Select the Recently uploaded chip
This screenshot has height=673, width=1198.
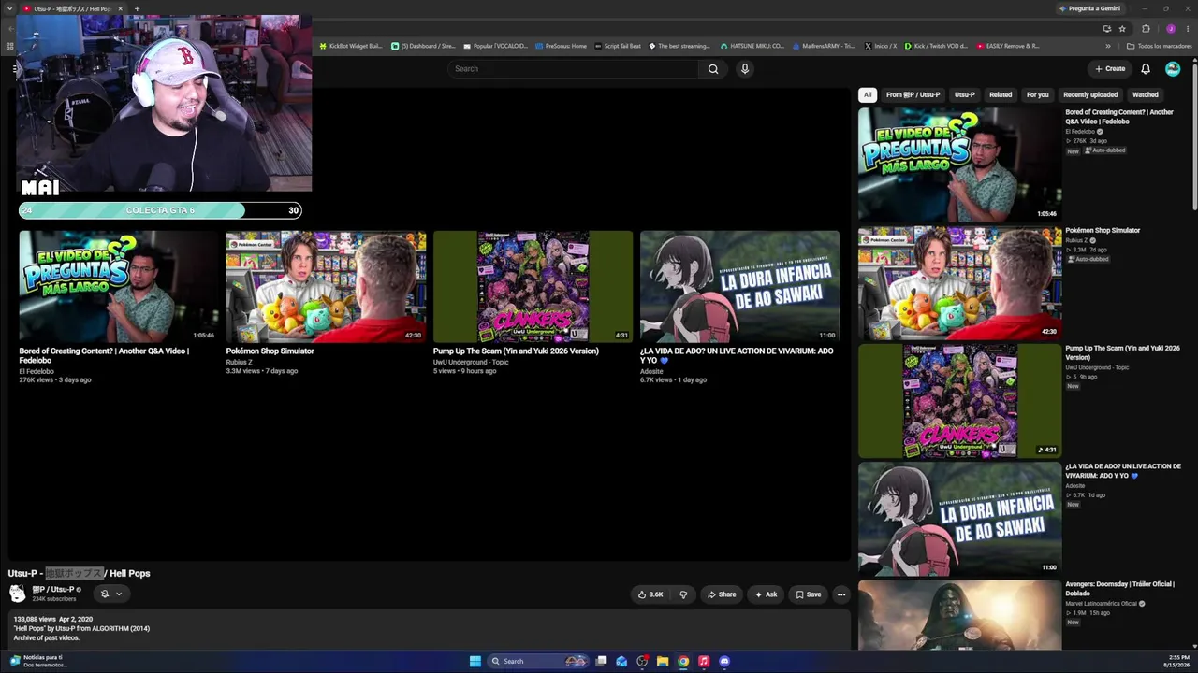tap(1090, 94)
